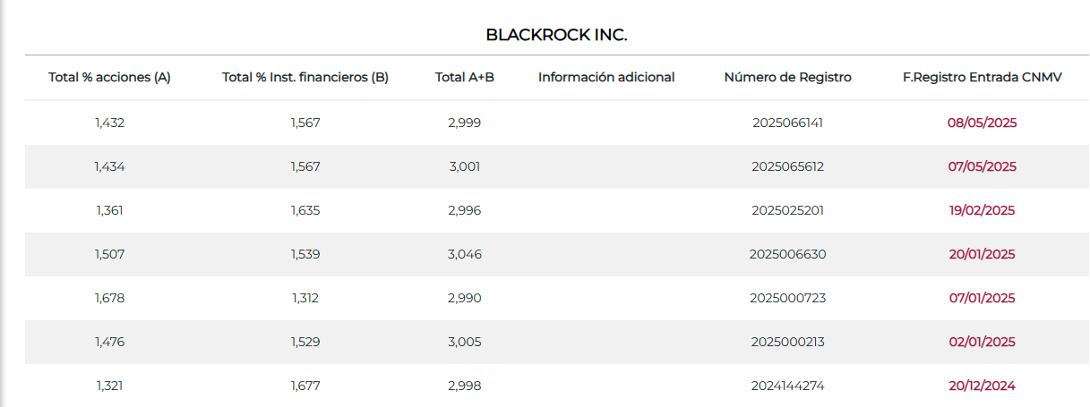1090x407 pixels.
Task: Open the 07/01/2025 registration date link
Action: (x=982, y=298)
